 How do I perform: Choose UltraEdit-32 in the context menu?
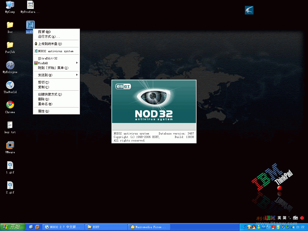tap(56, 58)
